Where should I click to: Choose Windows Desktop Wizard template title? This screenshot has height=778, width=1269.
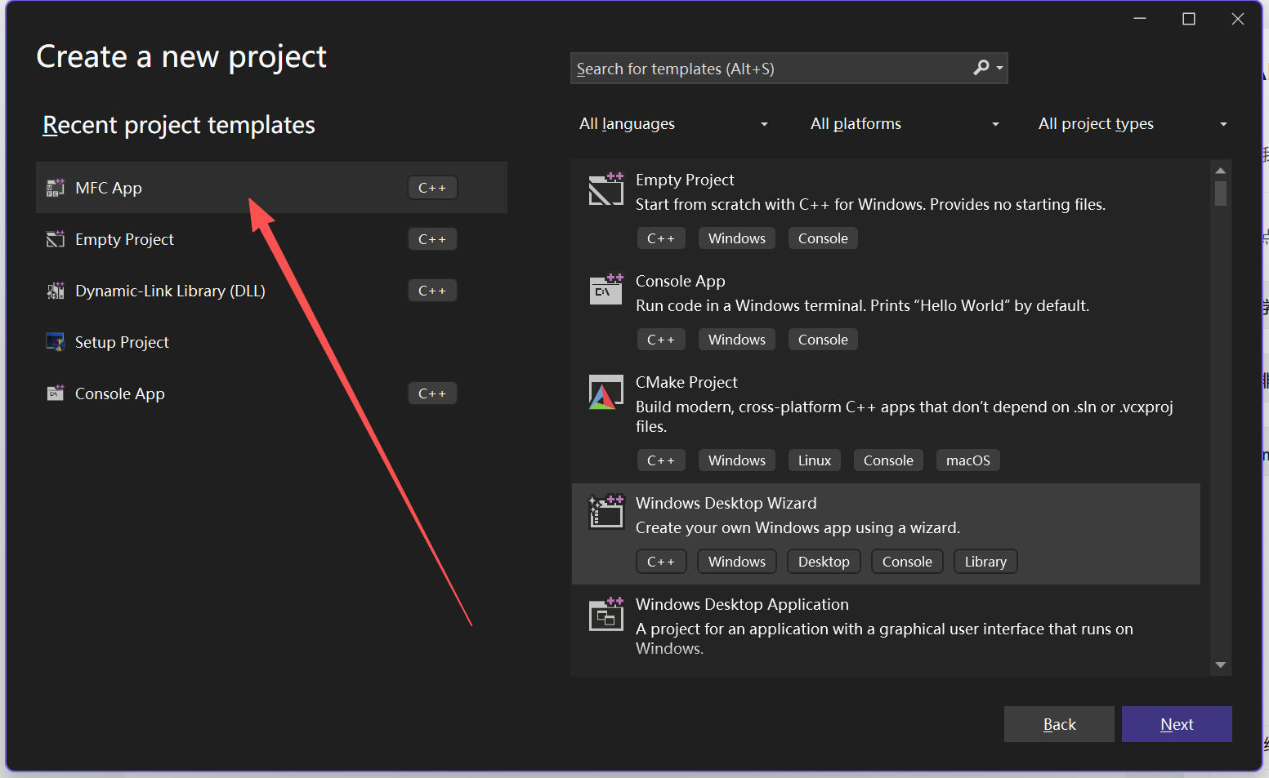click(726, 503)
